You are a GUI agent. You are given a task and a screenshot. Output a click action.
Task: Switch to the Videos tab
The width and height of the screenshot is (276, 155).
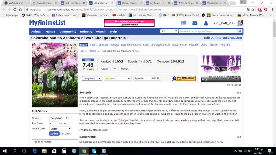click(x=93, y=45)
